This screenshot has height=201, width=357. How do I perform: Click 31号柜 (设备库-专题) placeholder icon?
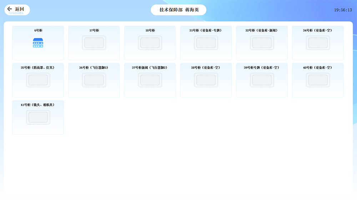[206, 43]
